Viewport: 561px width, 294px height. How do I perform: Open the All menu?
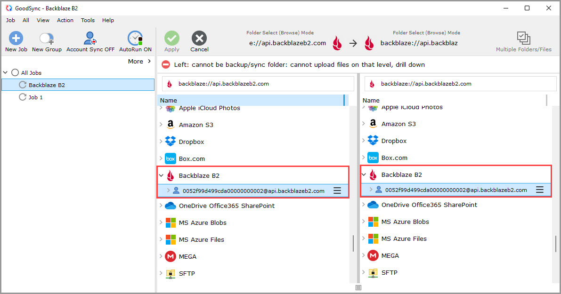tap(26, 20)
